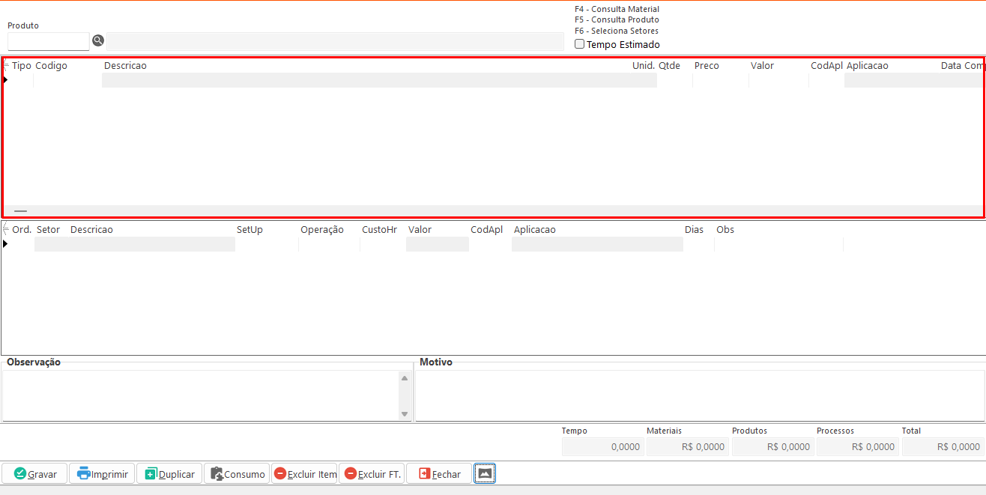Click the Preco column header

pos(706,66)
